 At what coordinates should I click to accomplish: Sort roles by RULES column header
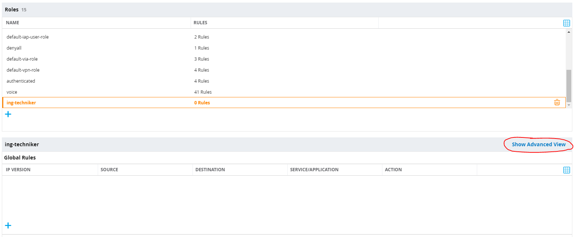pos(200,23)
